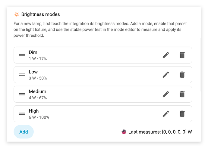Click the sun icon beside Brightness modes
Viewport: 208px width, 149px height.
pyautogui.click(x=17, y=14)
